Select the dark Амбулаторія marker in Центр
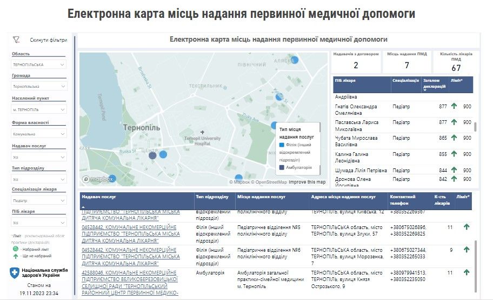The width and height of the screenshot is (493, 300). (152, 155)
